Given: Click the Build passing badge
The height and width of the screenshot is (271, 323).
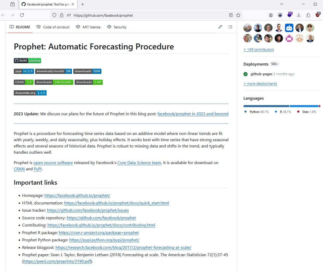Looking at the screenshot, I should 28,61.
